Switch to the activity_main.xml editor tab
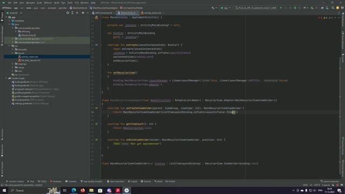 point(151,13)
